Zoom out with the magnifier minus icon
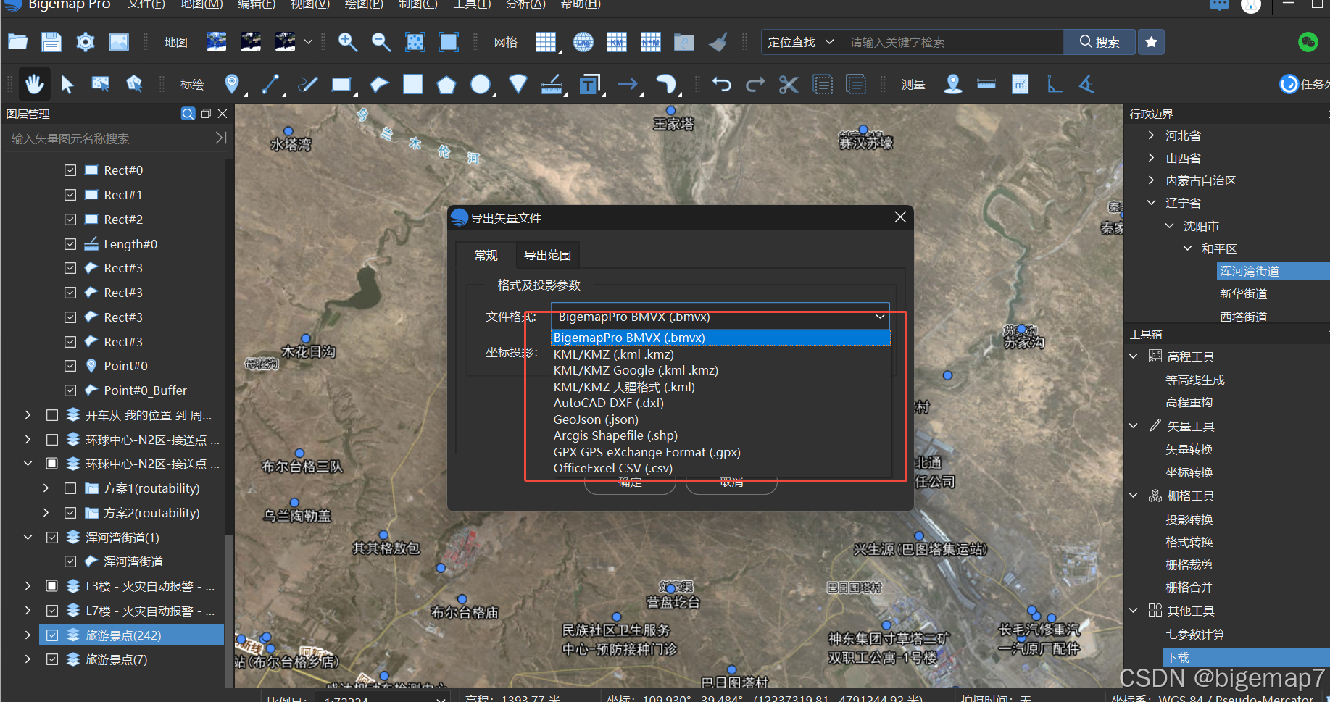 pyautogui.click(x=381, y=42)
